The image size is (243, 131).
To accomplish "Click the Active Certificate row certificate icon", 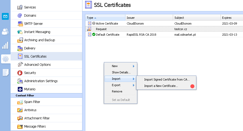I will pos(90,24).
